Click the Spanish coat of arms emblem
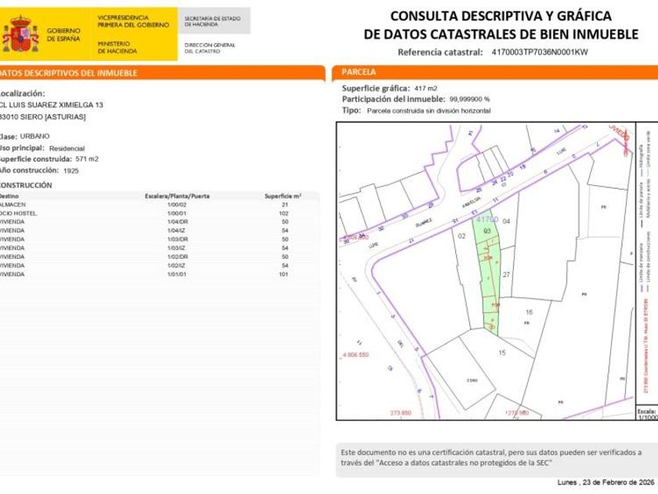The image size is (658, 494). click(20, 34)
